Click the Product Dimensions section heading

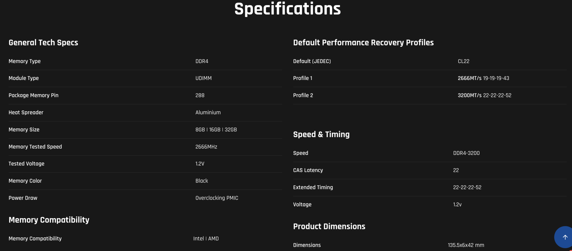click(x=329, y=226)
